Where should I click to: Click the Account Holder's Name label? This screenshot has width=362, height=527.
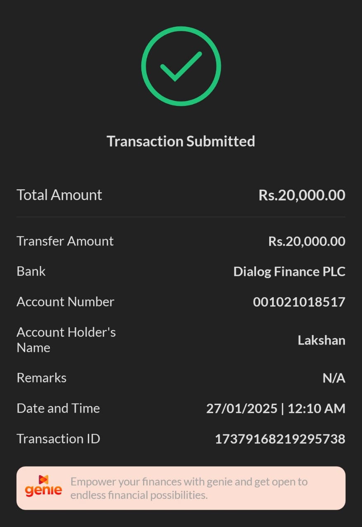[66, 340]
